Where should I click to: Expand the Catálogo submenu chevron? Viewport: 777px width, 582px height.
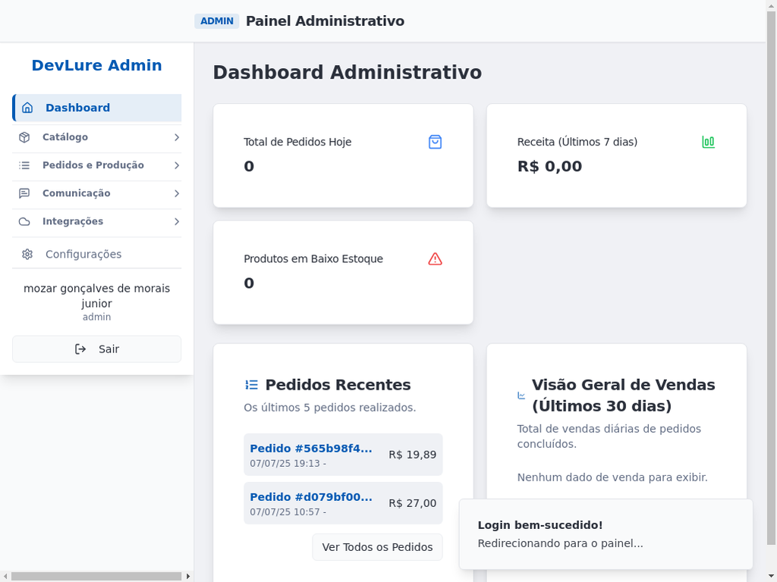[x=176, y=137]
